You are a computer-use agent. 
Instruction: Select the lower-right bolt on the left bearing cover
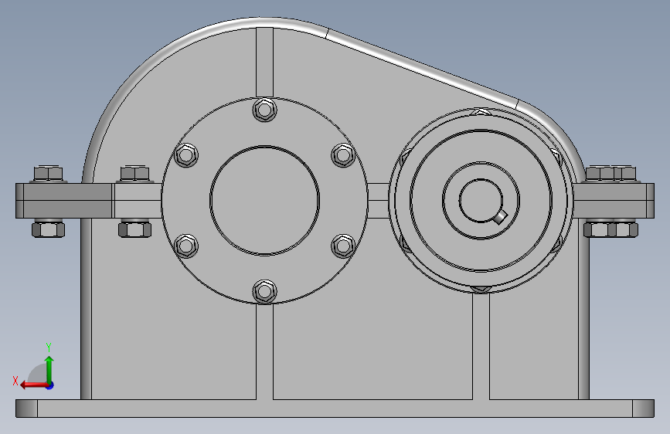point(343,246)
